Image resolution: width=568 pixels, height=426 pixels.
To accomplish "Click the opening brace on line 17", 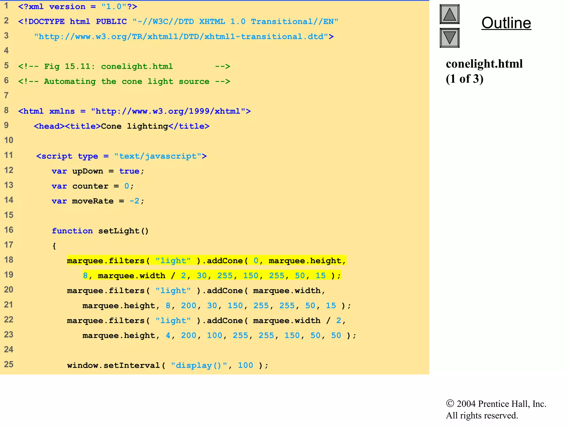I will (54, 246).
